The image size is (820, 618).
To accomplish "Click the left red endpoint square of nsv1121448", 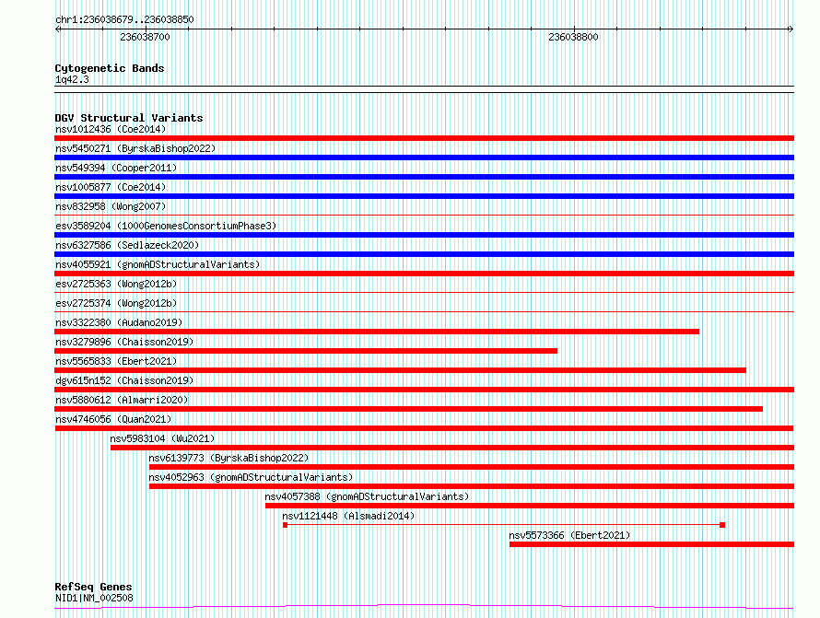I will pos(285,525).
